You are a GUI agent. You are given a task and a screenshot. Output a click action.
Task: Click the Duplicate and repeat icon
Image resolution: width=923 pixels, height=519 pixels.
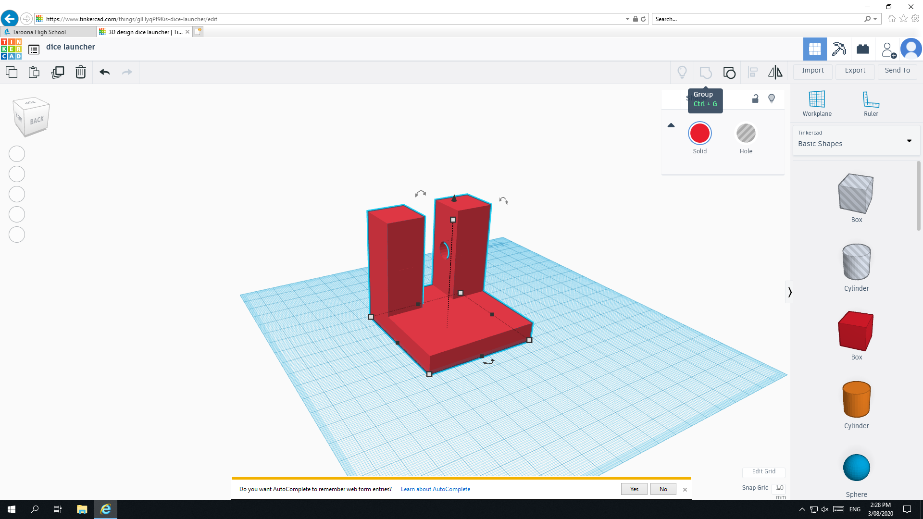(x=58, y=72)
